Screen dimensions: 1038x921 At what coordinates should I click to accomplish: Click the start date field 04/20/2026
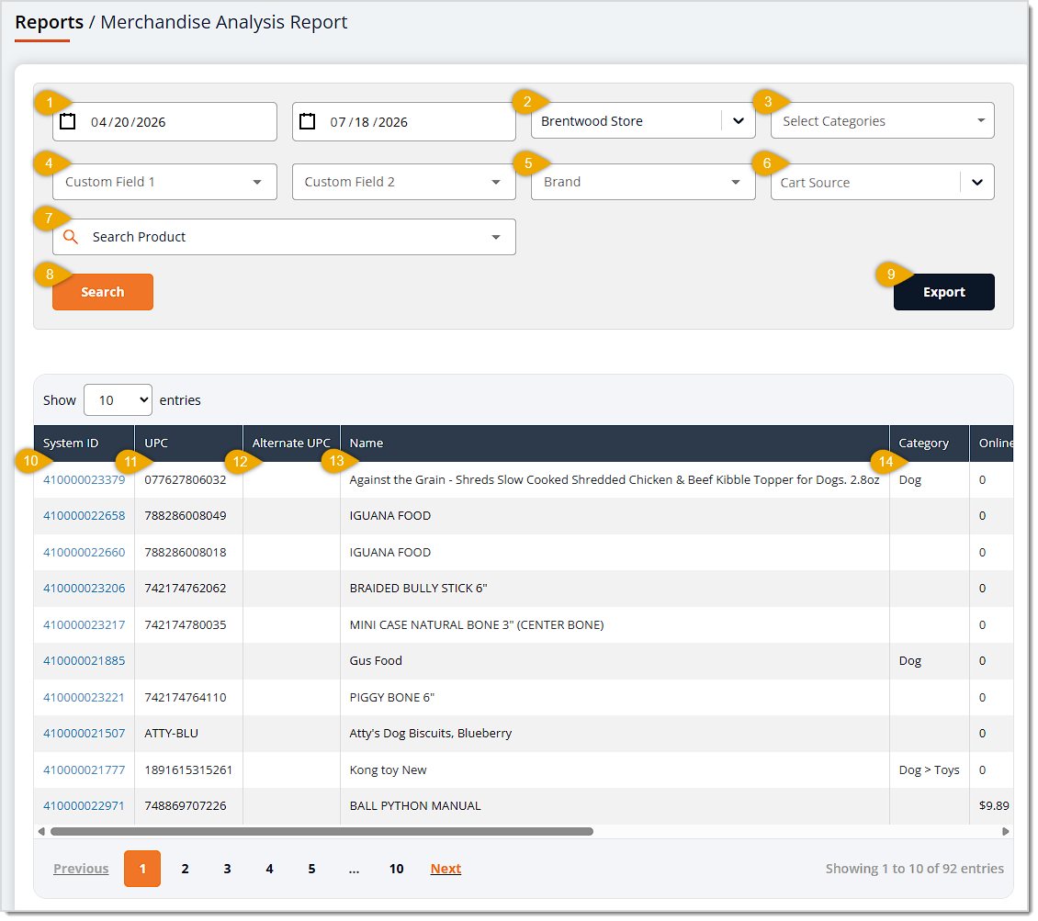point(164,122)
